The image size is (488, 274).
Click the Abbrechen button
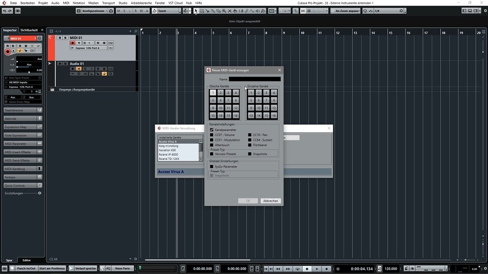271,201
